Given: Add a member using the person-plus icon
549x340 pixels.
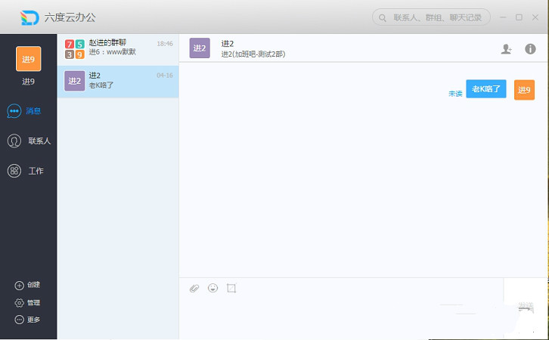Looking at the screenshot, I should coord(506,49).
